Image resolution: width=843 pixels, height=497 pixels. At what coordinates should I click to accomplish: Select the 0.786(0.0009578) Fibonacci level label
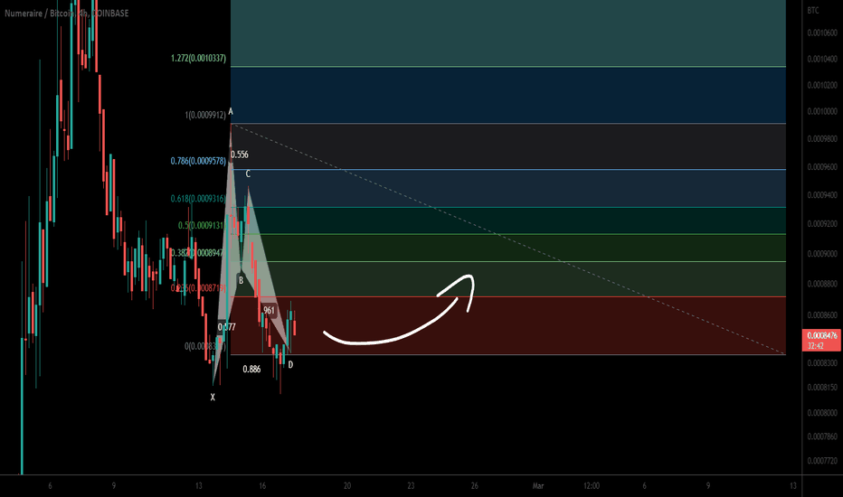tap(198, 161)
